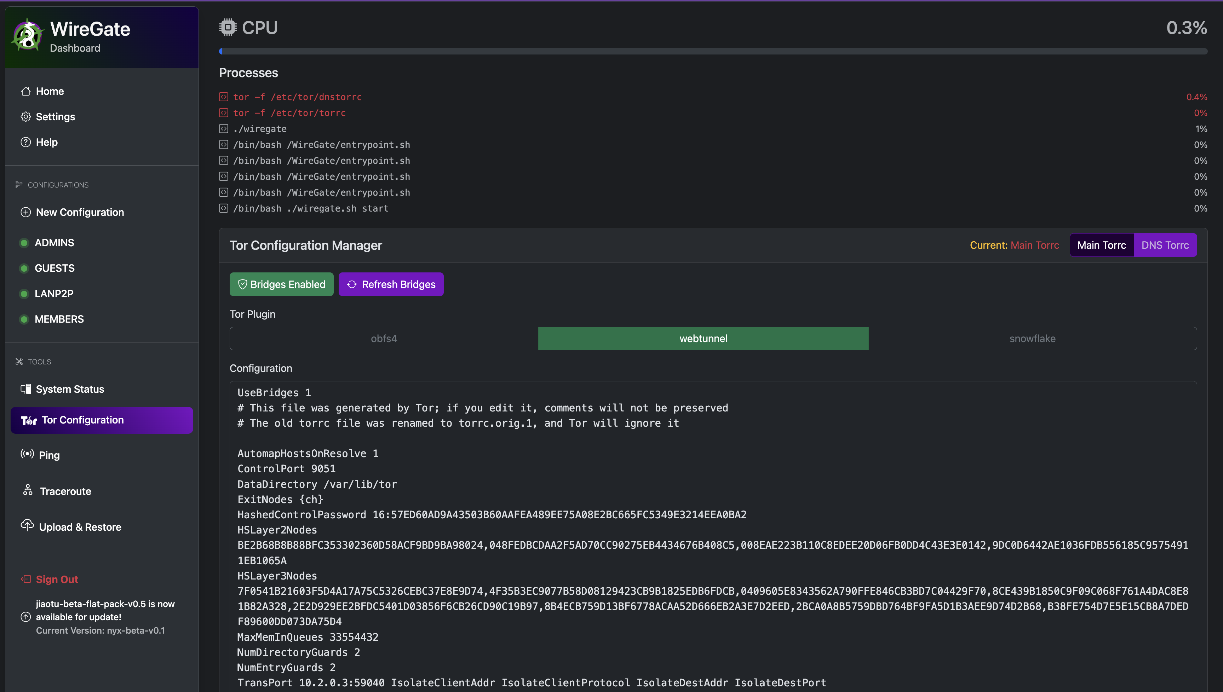Image resolution: width=1223 pixels, height=692 pixels.
Task: Open the Ping tool
Action: pos(102,455)
